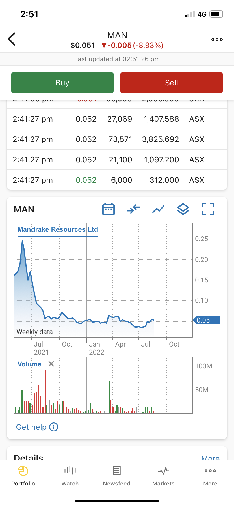Image resolution: width=234 pixels, height=507 pixels.
Task: Go back with the left chevron
Action: tap(12, 39)
